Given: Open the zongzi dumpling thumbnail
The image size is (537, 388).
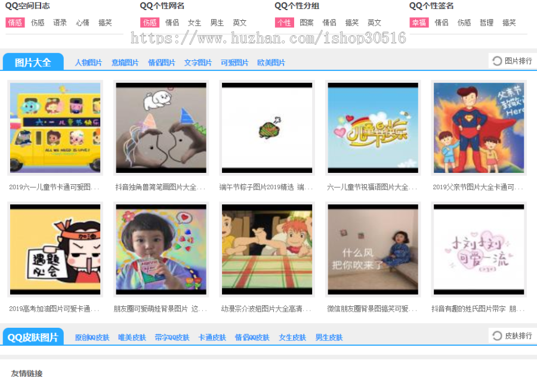Looking at the screenshot, I should [x=267, y=128].
